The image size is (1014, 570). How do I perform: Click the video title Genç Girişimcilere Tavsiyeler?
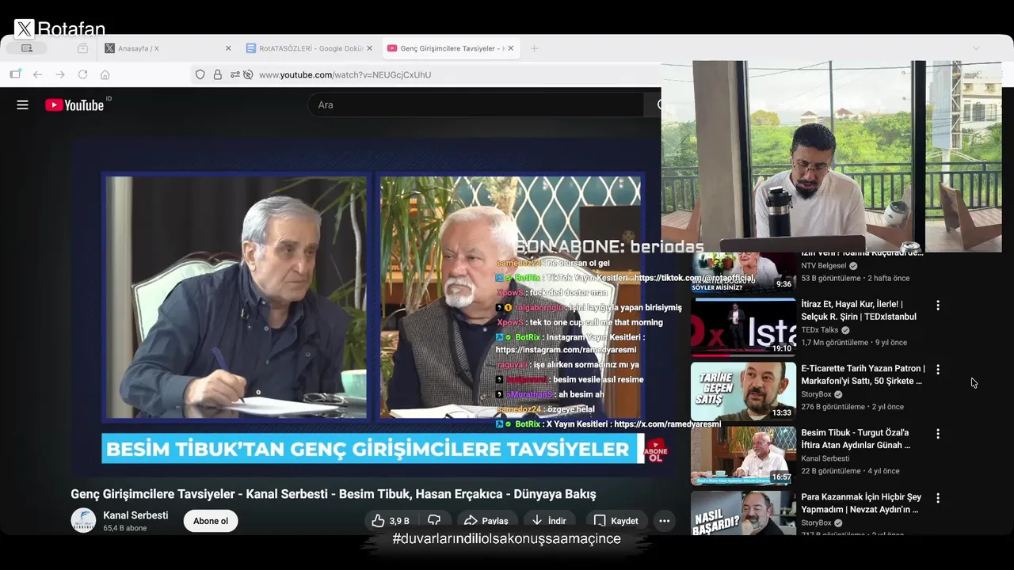coord(333,494)
